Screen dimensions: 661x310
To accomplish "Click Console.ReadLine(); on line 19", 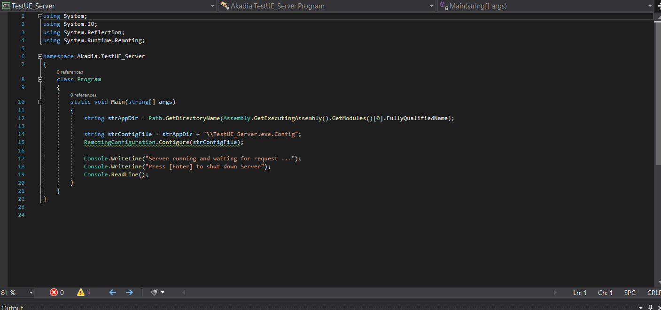I will pyautogui.click(x=116, y=174).
